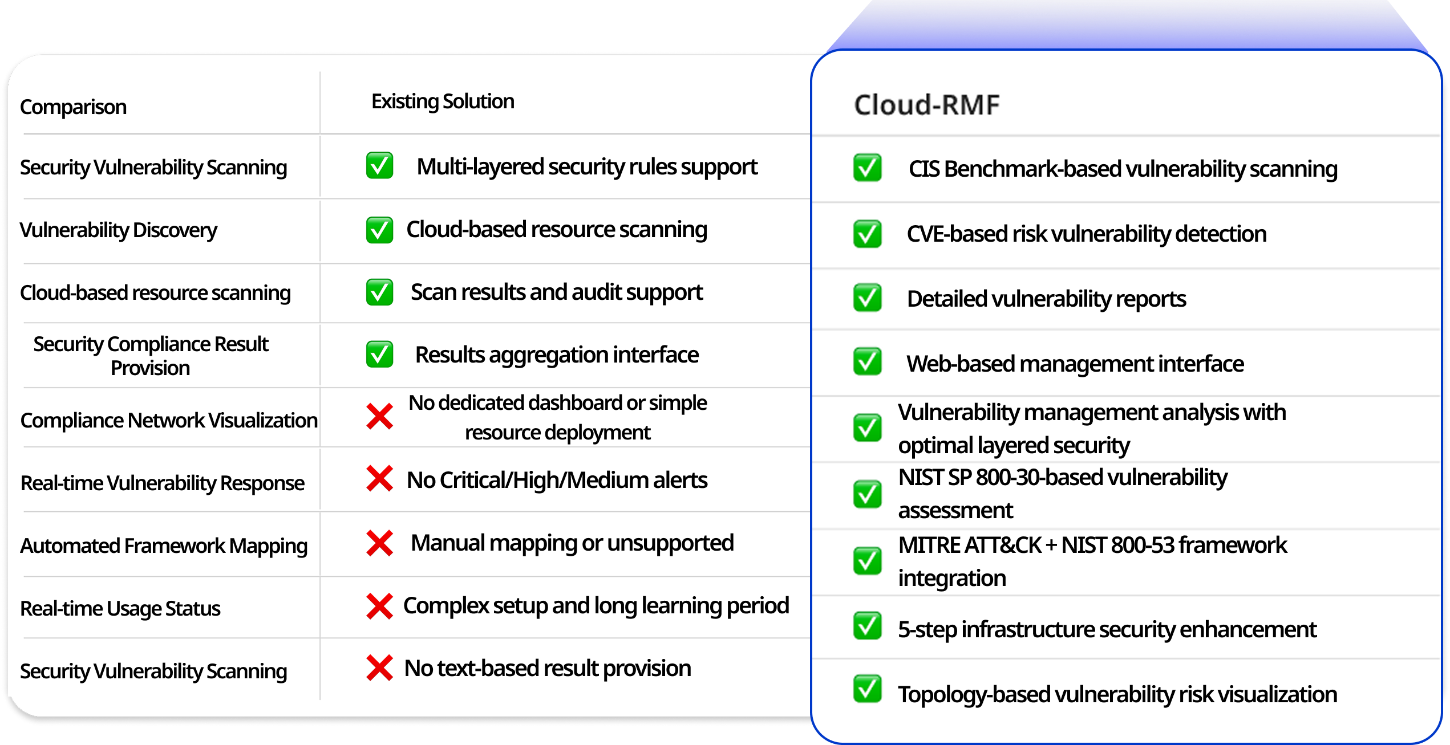This screenshot has width=1450, height=745.
Task: Click checkmark for CVE-based risk vulnerability detection
Action: pyautogui.click(x=867, y=234)
